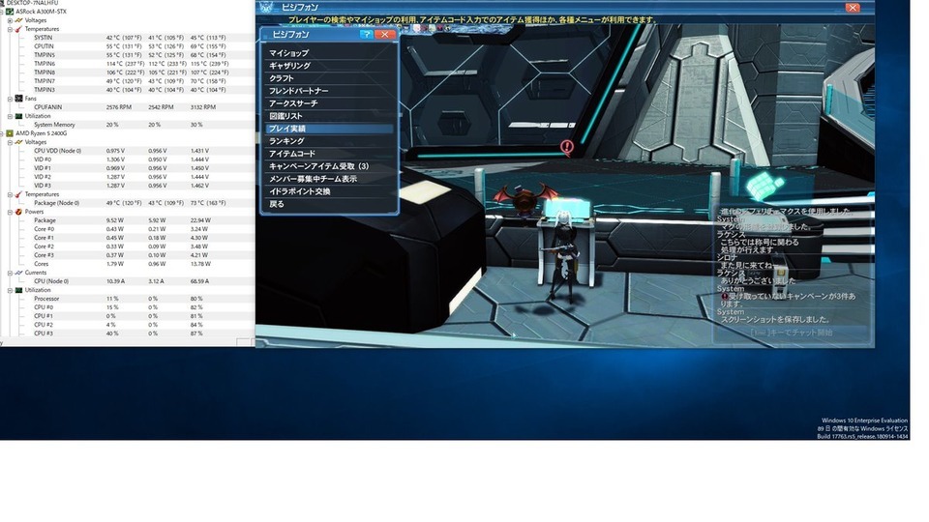This screenshot has height=522, width=929.
Task: Click the Powers category flame icon
Action: pyautogui.click(x=18, y=212)
